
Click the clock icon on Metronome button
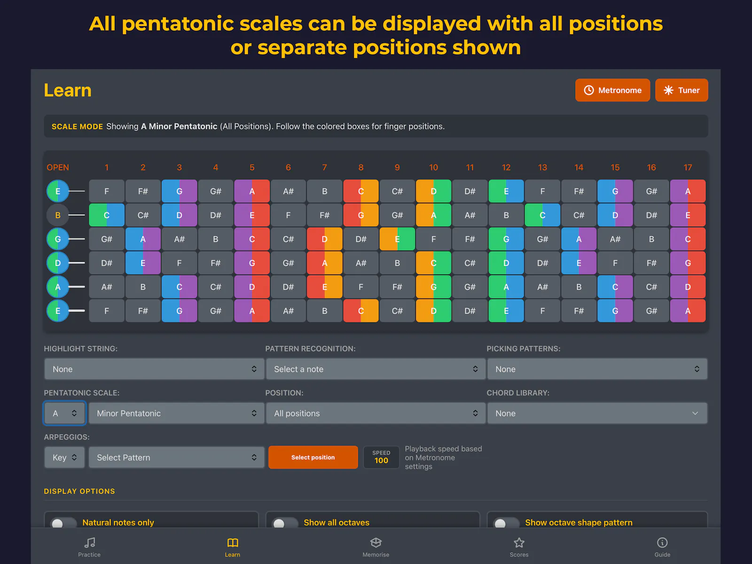coord(589,90)
